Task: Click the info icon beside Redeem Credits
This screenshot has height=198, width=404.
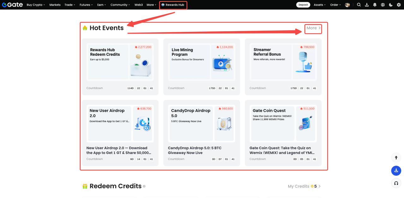Action: tap(144, 186)
